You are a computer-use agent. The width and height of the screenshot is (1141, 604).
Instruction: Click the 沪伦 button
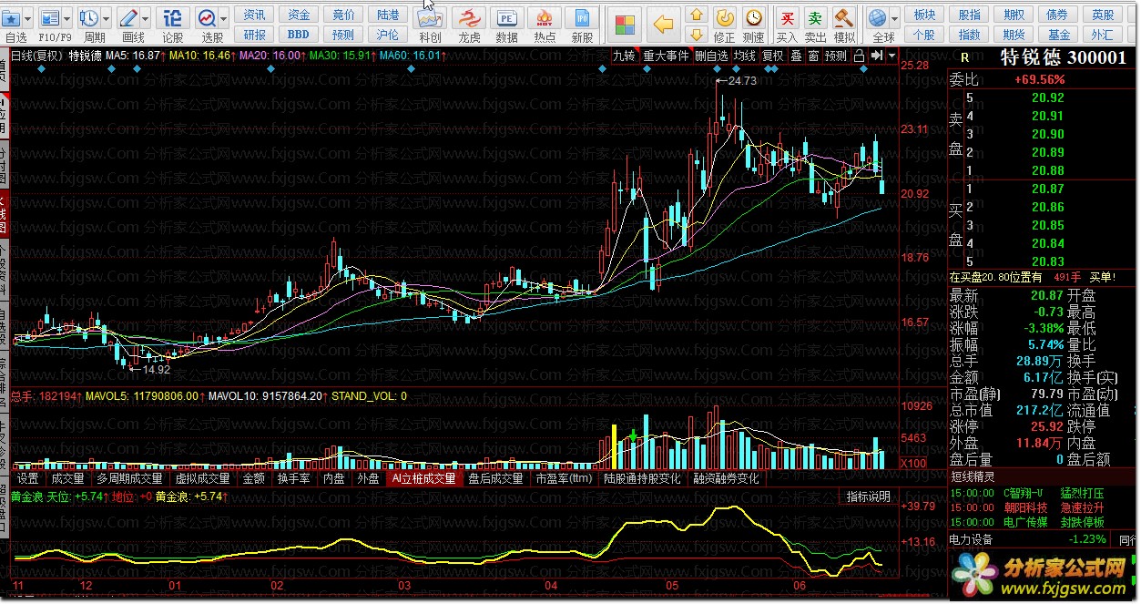point(387,35)
